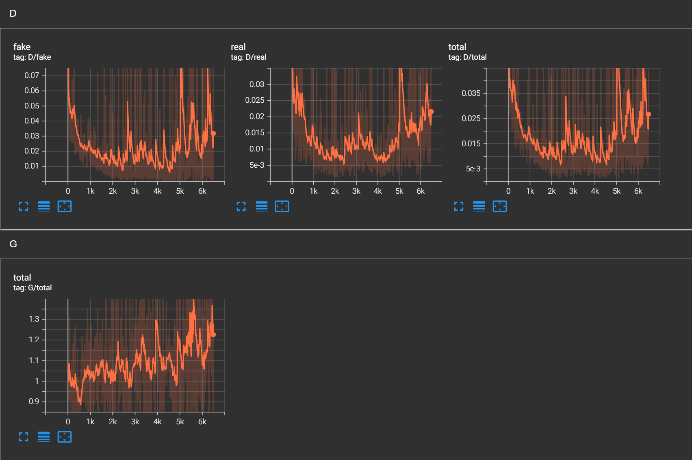Click the 'tag: G/total' label
Image resolution: width=692 pixels, height=460 pixels.
coord(33,288)
